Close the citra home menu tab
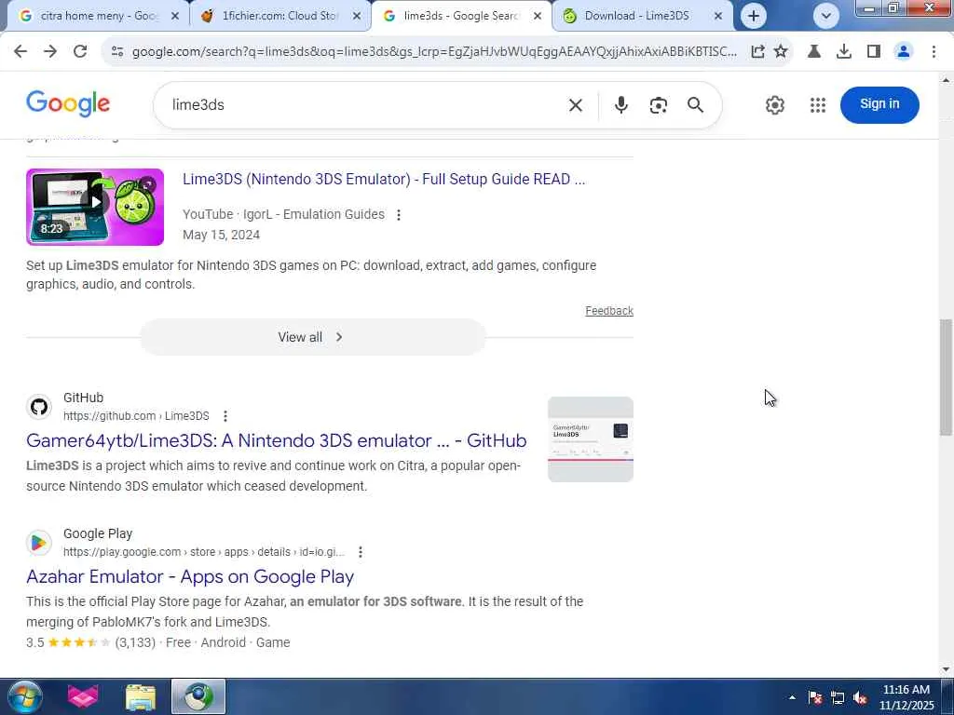The height and width of the screenshot is (715, 954). 175,17
